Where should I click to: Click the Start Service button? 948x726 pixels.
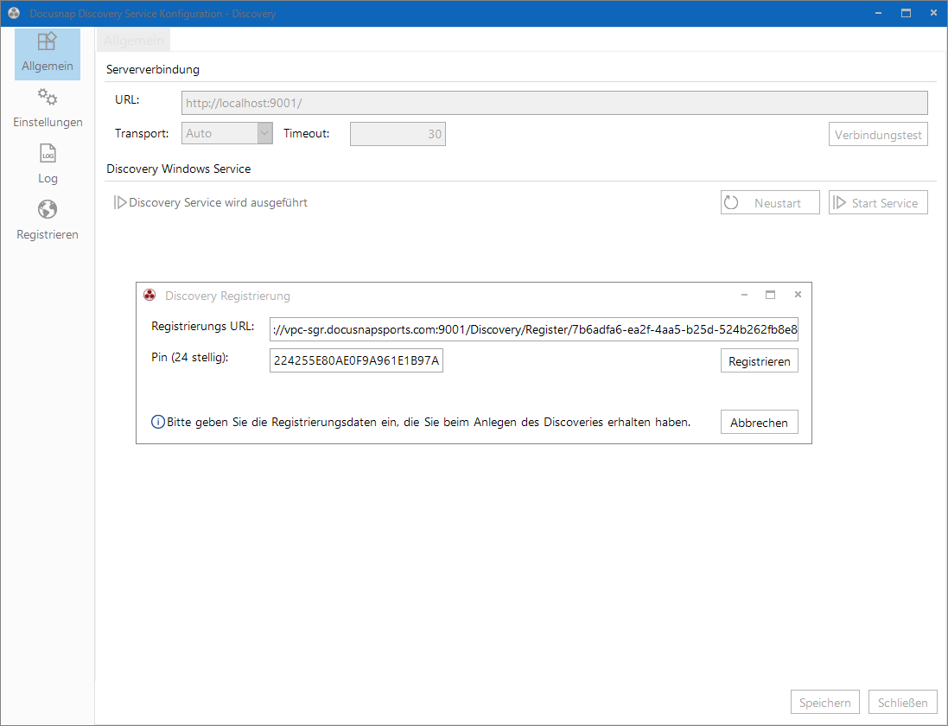(x=878, y=202)
